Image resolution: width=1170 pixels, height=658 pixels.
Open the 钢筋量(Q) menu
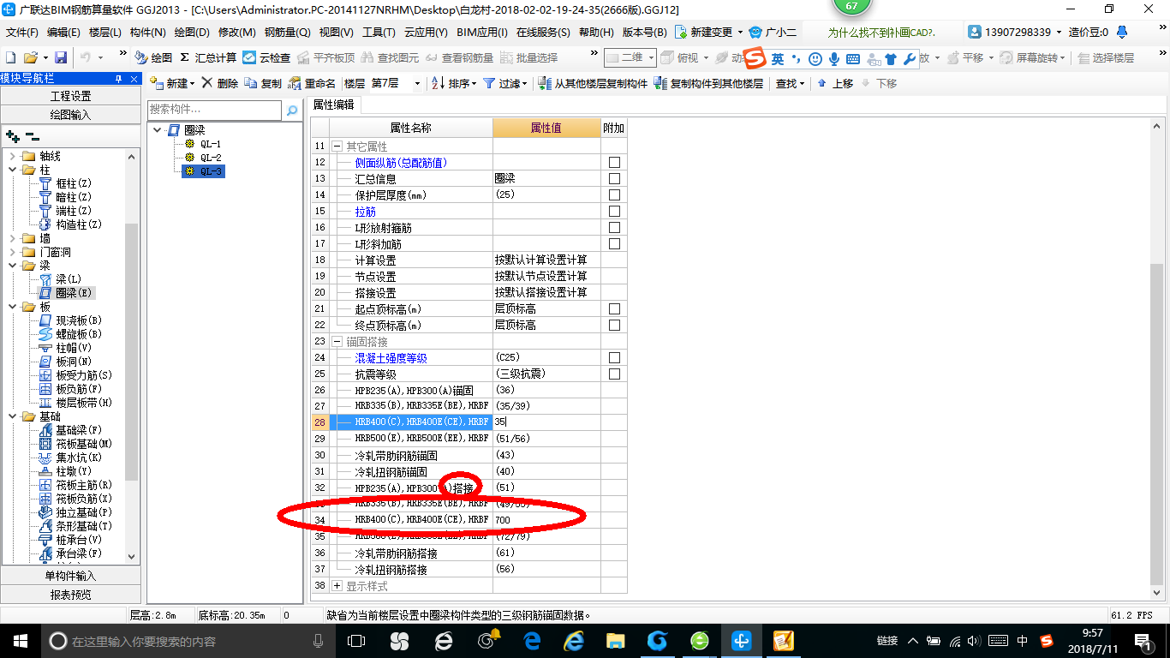(287, 32)
